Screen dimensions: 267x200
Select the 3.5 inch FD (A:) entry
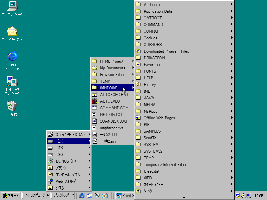[69, 134]
